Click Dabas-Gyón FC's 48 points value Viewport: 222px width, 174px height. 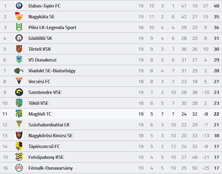click(216, 6)
